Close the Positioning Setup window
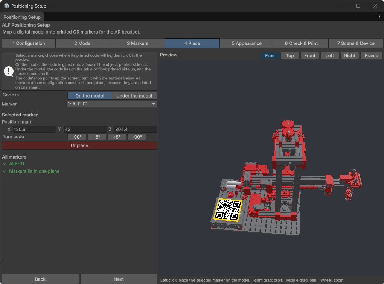The width and height of the screenshot is (384, 284). [x=375, y=6]
